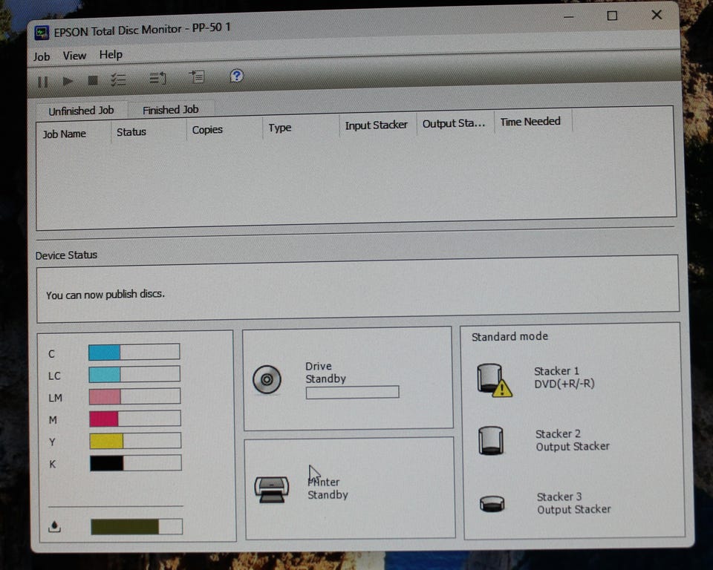Click the Light Cyan (LC) ink level bar

[x=134, y=374]
